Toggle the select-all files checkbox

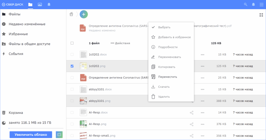[72, 43]
